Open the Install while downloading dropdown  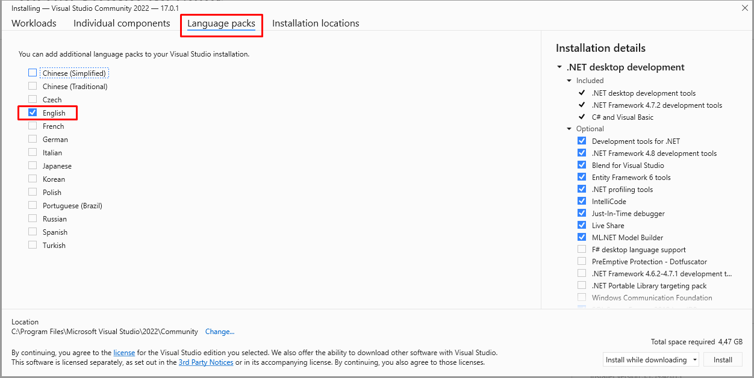(x=651, y=360)
